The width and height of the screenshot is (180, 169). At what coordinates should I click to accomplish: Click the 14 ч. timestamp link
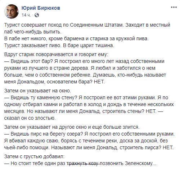click(26, 15)
